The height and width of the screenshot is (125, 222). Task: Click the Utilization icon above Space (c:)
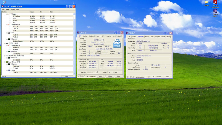pyautogui.click(x=9, y=52)
